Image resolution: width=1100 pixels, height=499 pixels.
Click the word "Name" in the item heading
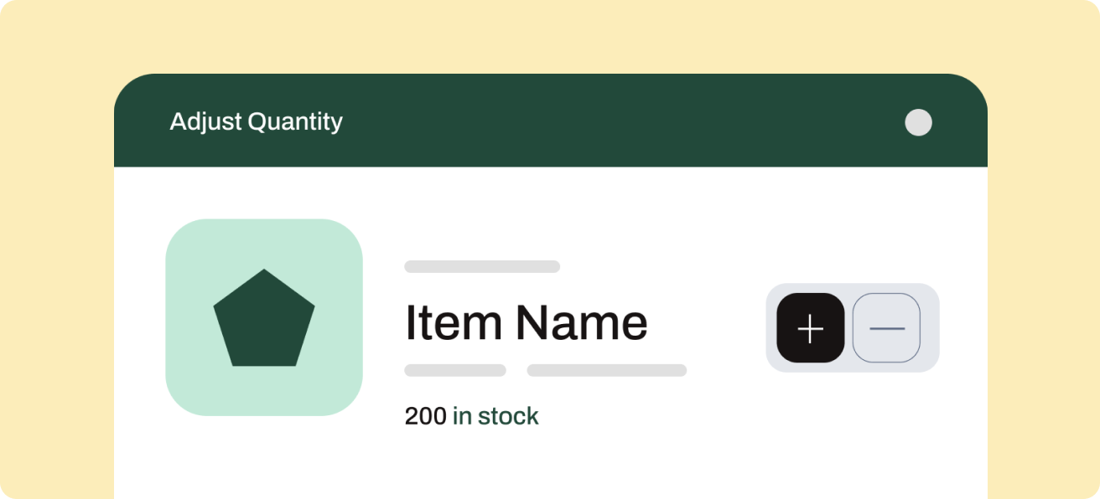click(582, 322)
